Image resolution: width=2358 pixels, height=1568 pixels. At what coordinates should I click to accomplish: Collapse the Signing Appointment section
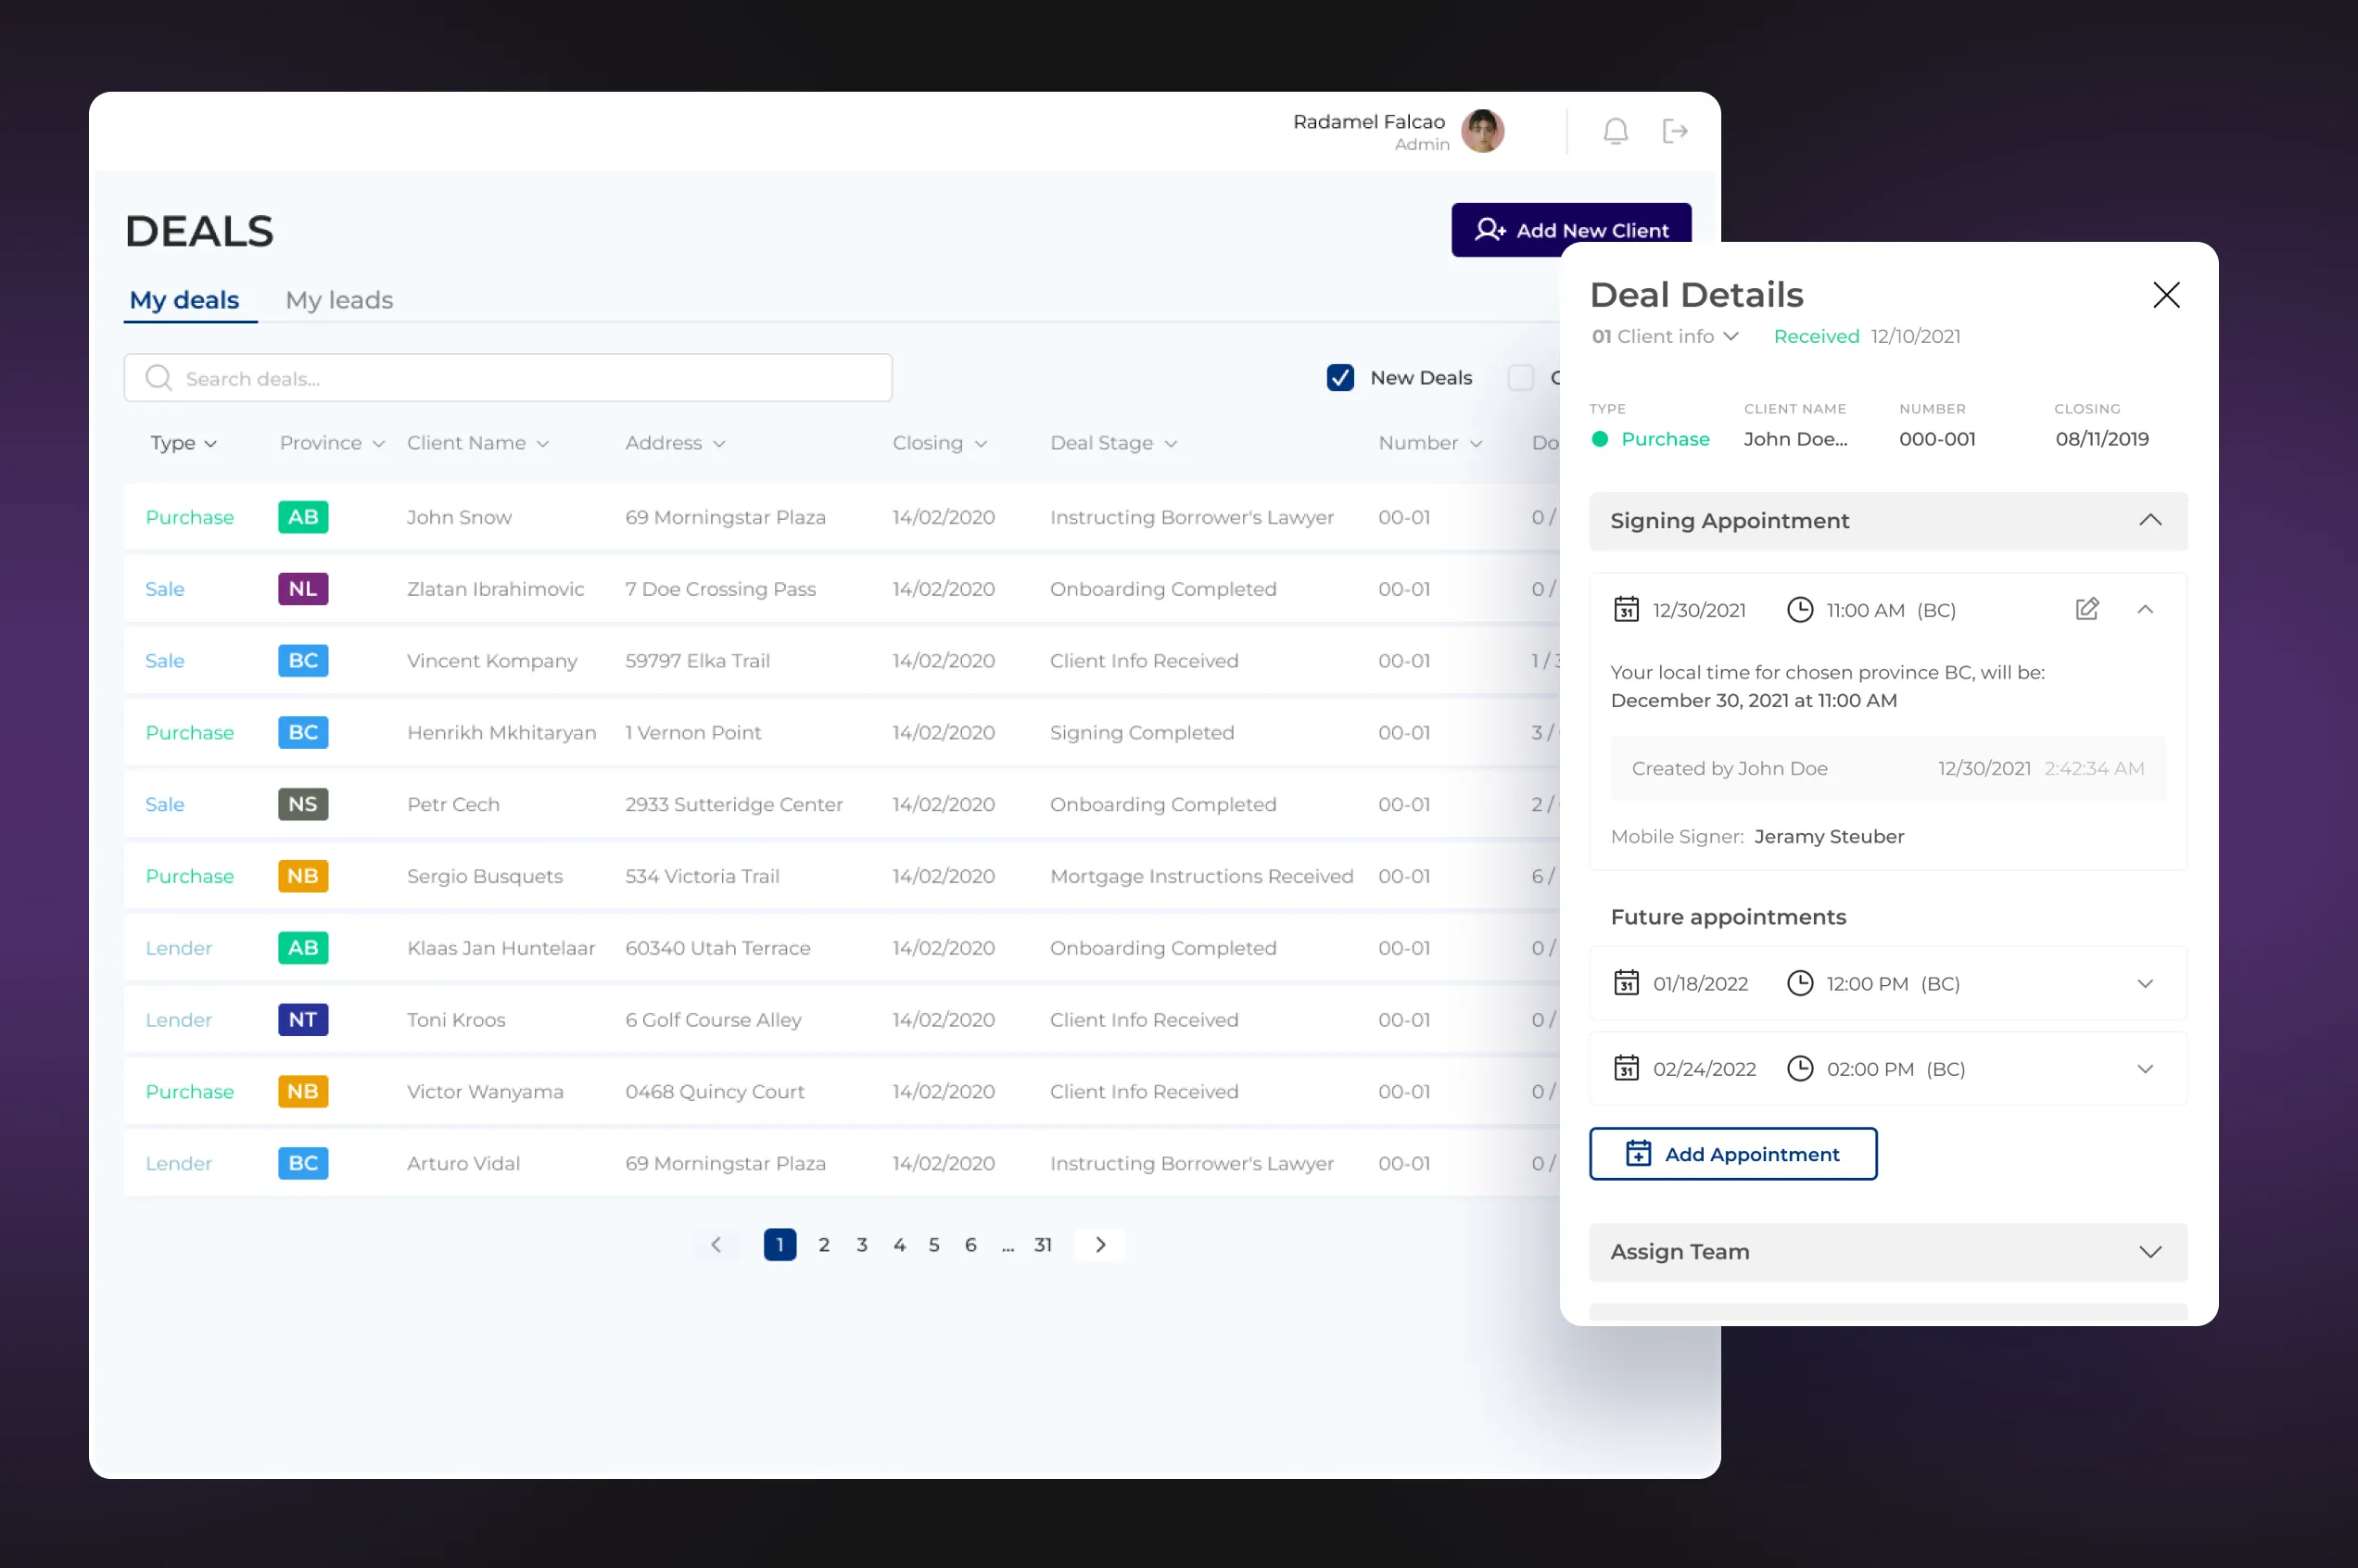(2150, 520)
